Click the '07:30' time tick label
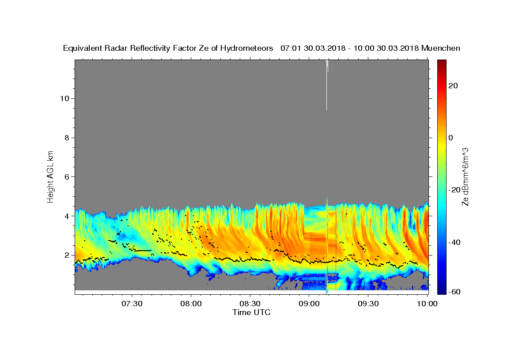 click(x=132, y=304)
